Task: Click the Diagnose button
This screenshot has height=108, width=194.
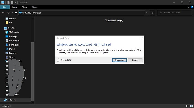Action: pyautogui.click(x=119, y=60)
